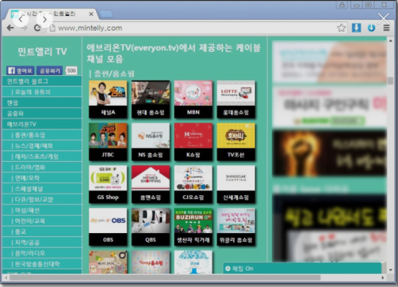Image resolution: width=398 pixels, height=287 pixels.
Task: Open 한국방송통신대학 in the sidebar
Action: point(42,264)
